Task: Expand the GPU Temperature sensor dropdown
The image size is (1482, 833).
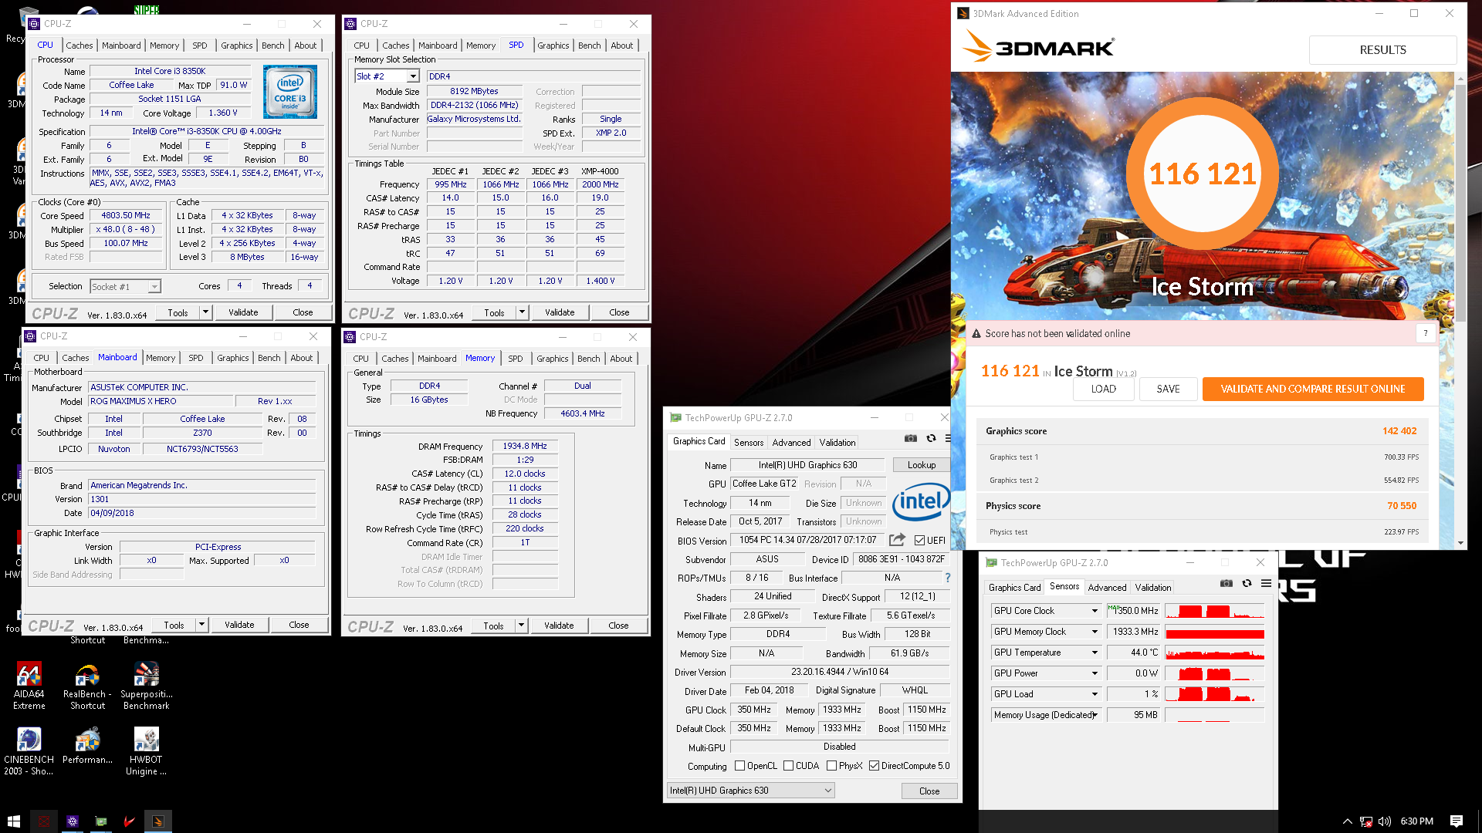Action: click(x=1094, y=653)
